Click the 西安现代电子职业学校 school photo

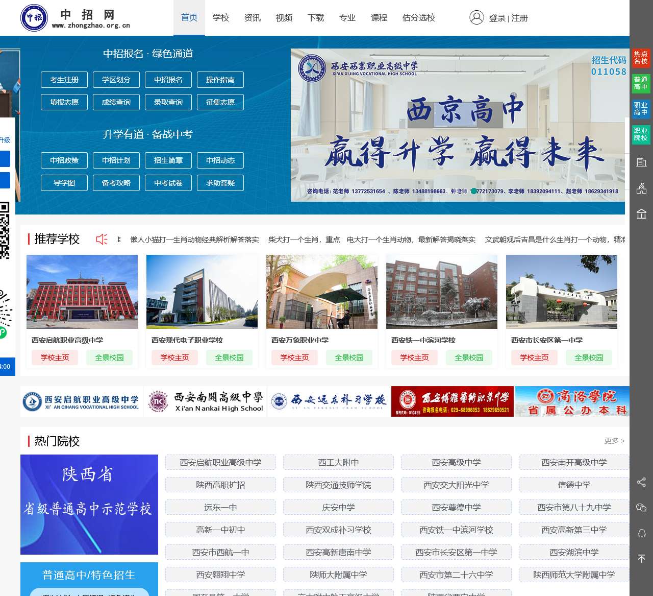coord(202,292)
